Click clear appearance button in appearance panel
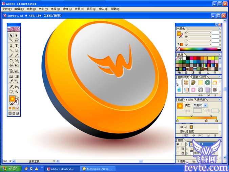This screenshot has height=172, width=229. click(x=193, y=135)
